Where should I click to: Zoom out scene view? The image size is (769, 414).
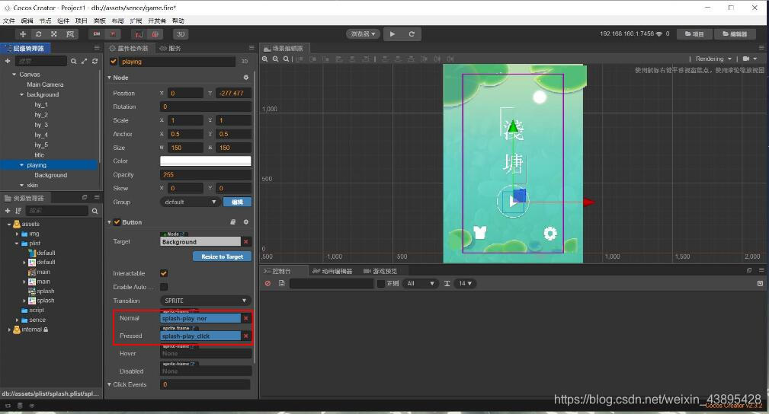click(276, 59)
